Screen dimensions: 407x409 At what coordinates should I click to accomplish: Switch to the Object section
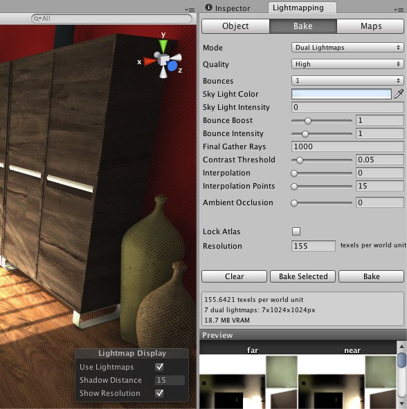click(x=235, y=26)
